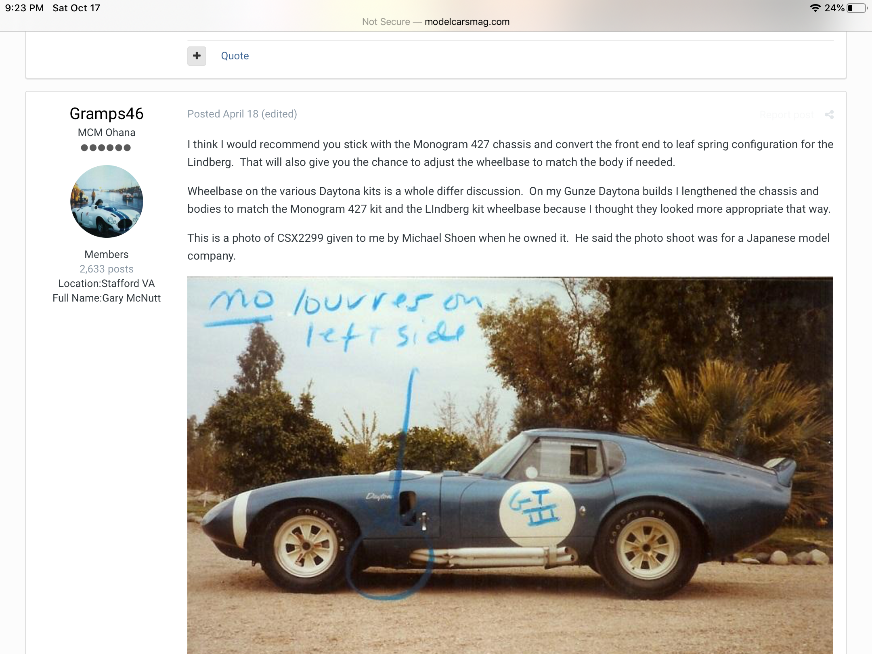The image size is (872, 654).
Task: Click Gramps46 avatar picture
Action: coord(107,201)
